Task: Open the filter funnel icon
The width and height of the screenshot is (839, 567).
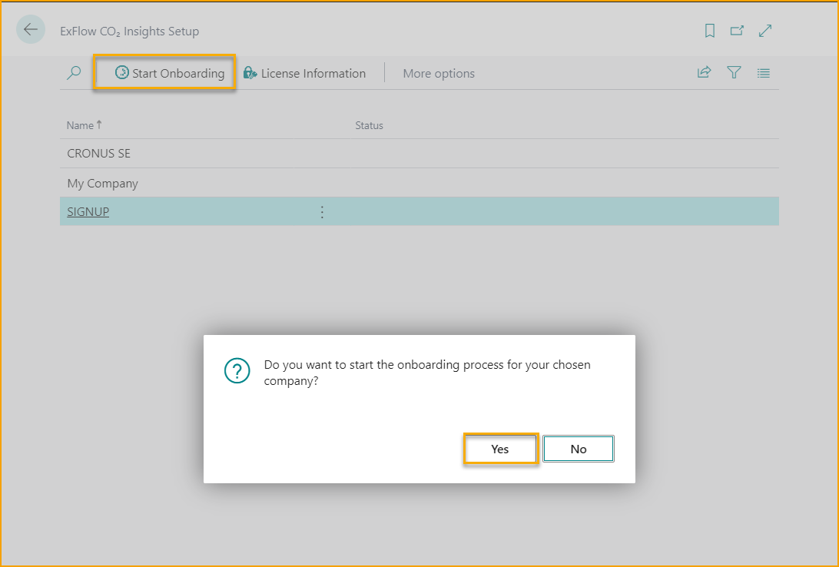Action: (734, 72)
